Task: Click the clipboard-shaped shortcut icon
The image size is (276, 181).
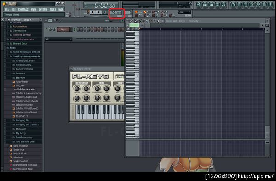Action: point(264,5)
